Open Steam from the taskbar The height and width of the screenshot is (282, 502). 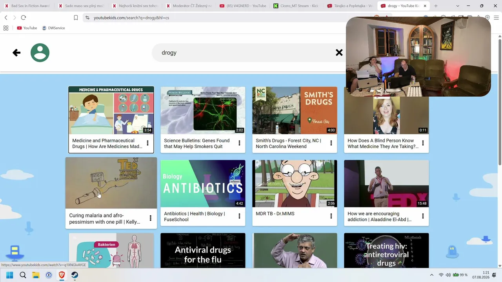[75, 275]
